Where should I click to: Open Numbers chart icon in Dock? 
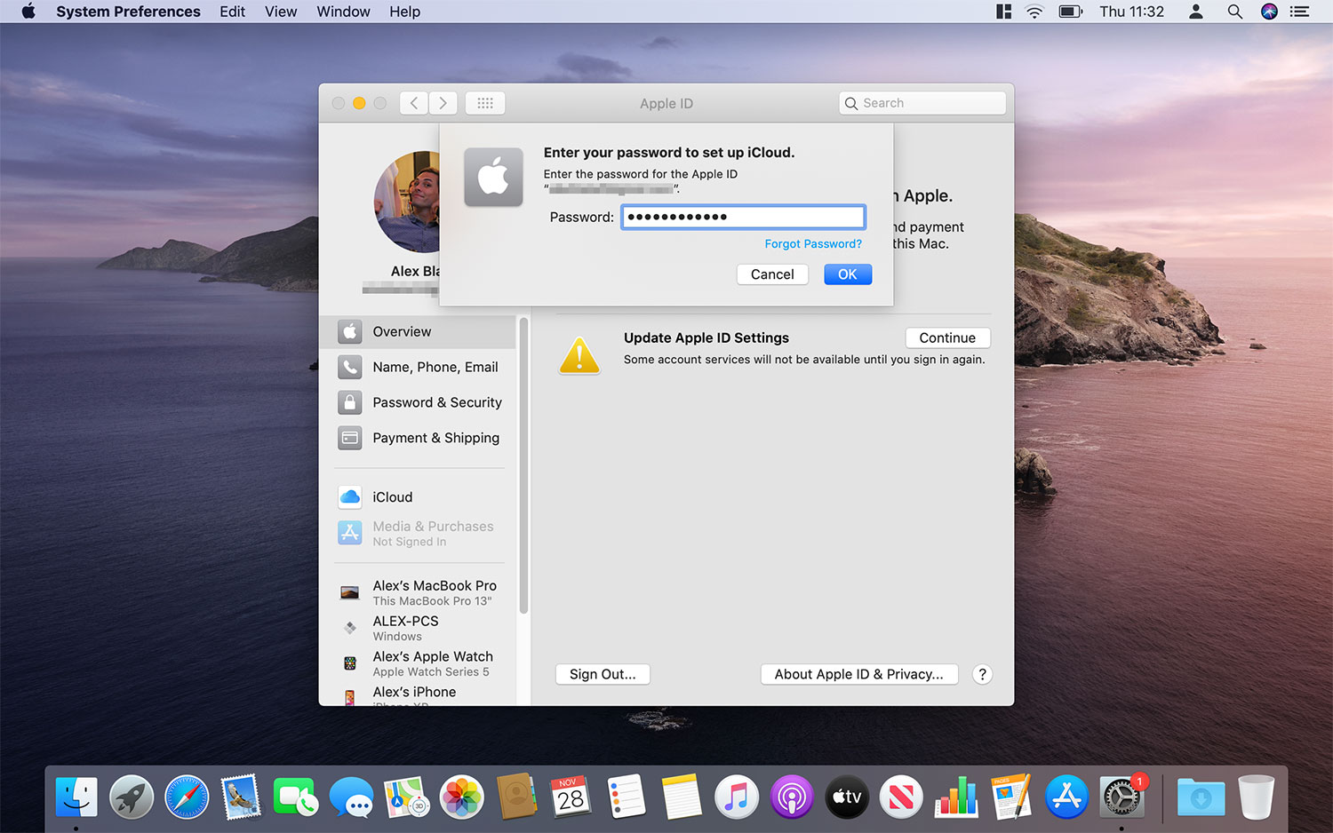click(x=956, y=797)
